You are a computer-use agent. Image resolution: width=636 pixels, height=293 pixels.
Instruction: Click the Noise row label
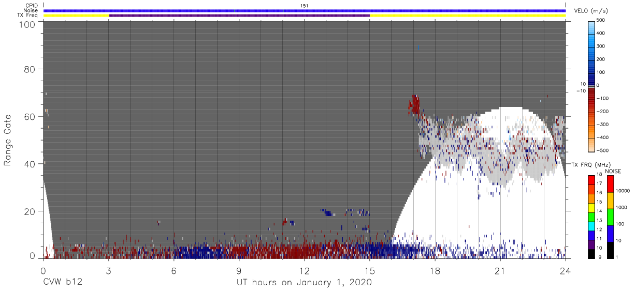tap(31, 10)
